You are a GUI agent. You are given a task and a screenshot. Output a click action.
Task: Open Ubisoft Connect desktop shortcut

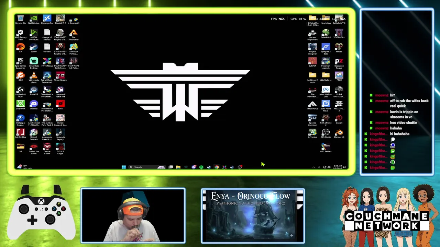pyautogui.click(x=34, y=134)
